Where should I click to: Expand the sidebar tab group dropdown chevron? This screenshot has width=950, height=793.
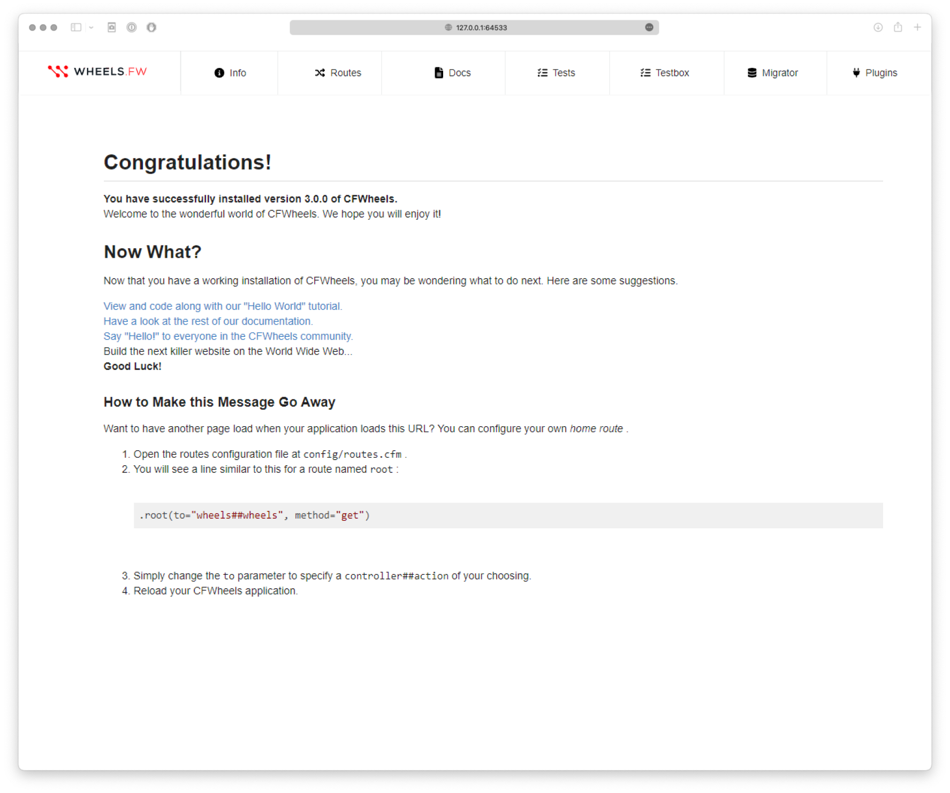(x=92, y=27)
